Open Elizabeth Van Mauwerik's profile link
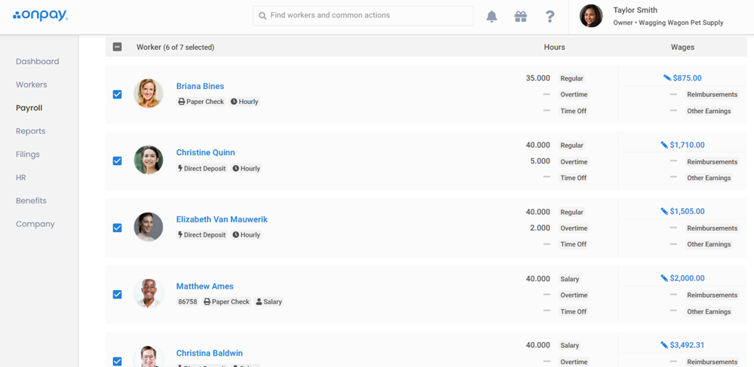754x367 pixels. pos(222,219)
